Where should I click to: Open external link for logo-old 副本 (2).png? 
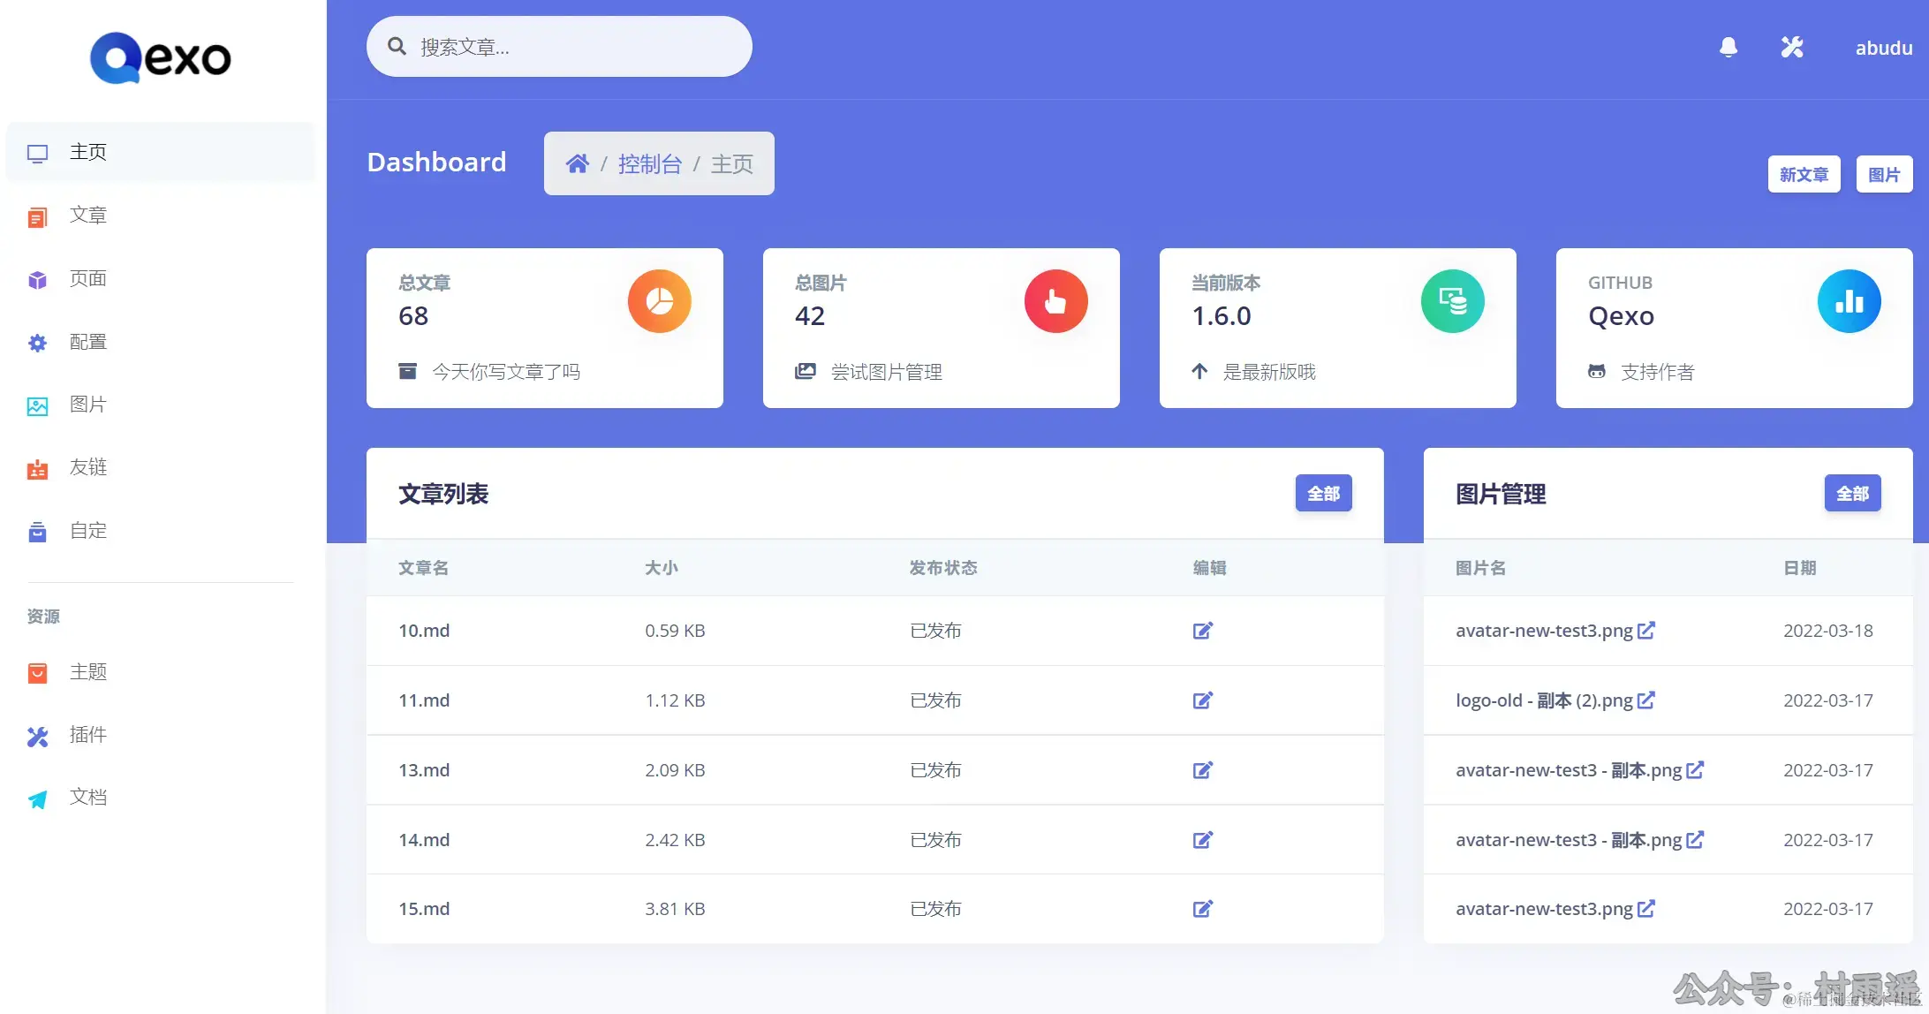point(1645,700)
